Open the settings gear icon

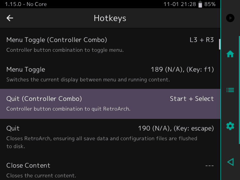[230, 126]
